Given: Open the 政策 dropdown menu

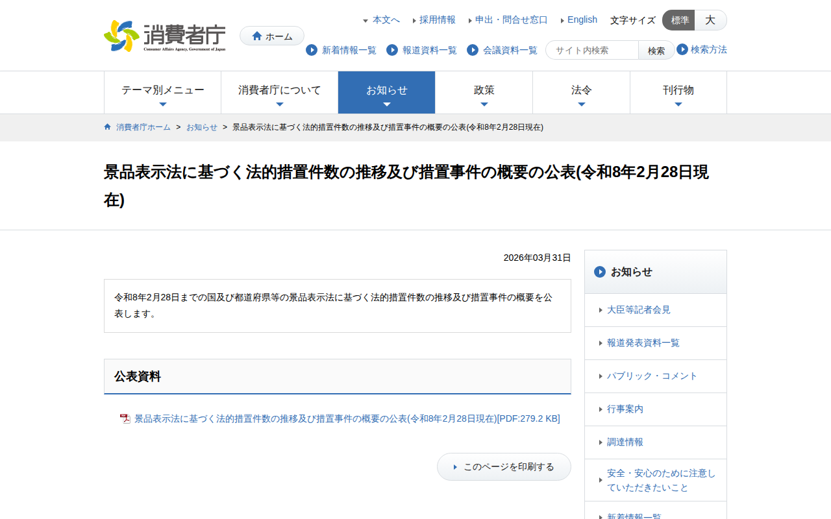Looking at the screenshot, I should coord(484,93).
